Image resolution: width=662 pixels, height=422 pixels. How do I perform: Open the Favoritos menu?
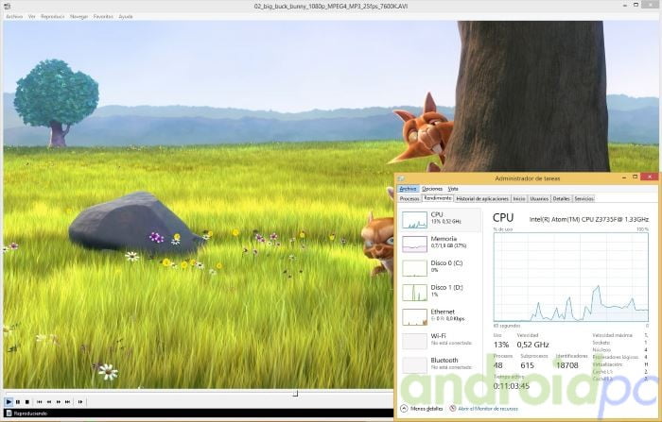(103, 16)
